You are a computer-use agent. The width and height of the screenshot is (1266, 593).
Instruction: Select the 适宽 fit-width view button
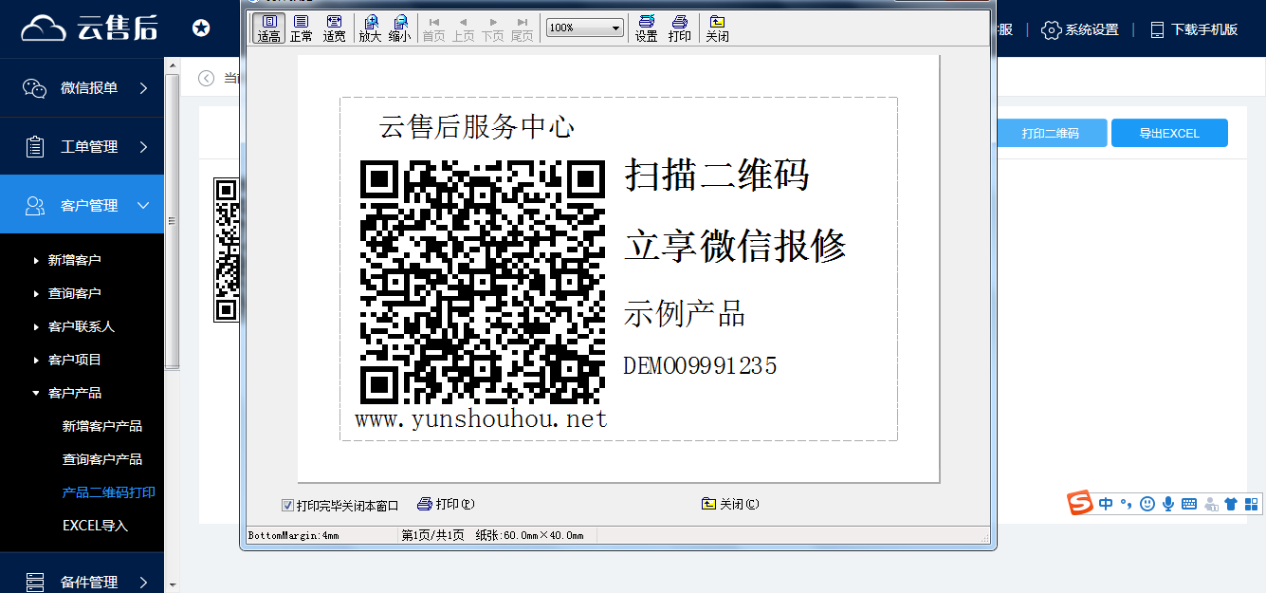pos(334,28)
